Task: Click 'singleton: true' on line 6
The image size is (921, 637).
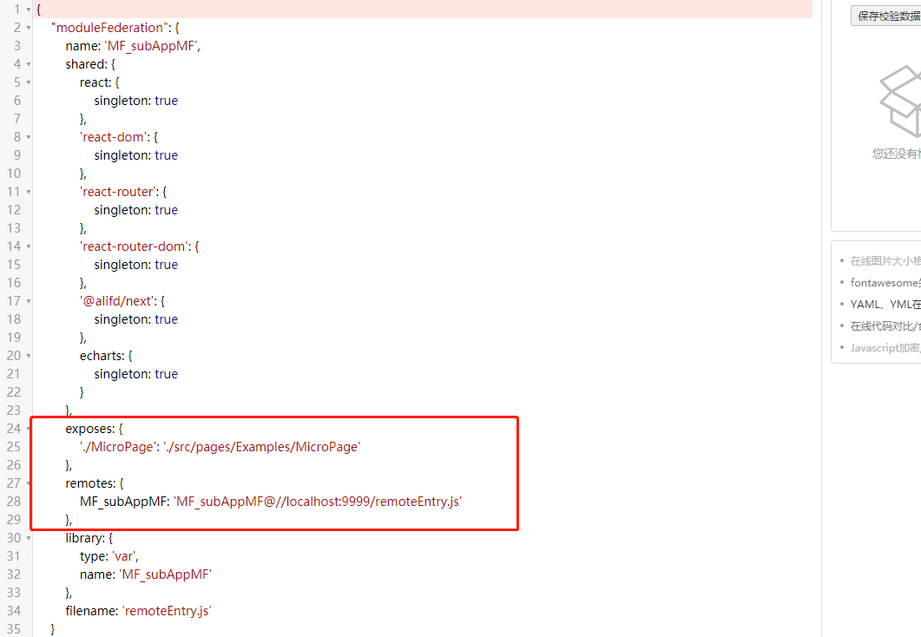Action: coord(135,101)
